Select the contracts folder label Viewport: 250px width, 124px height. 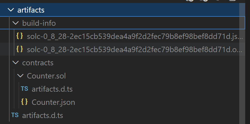[38, 63]
